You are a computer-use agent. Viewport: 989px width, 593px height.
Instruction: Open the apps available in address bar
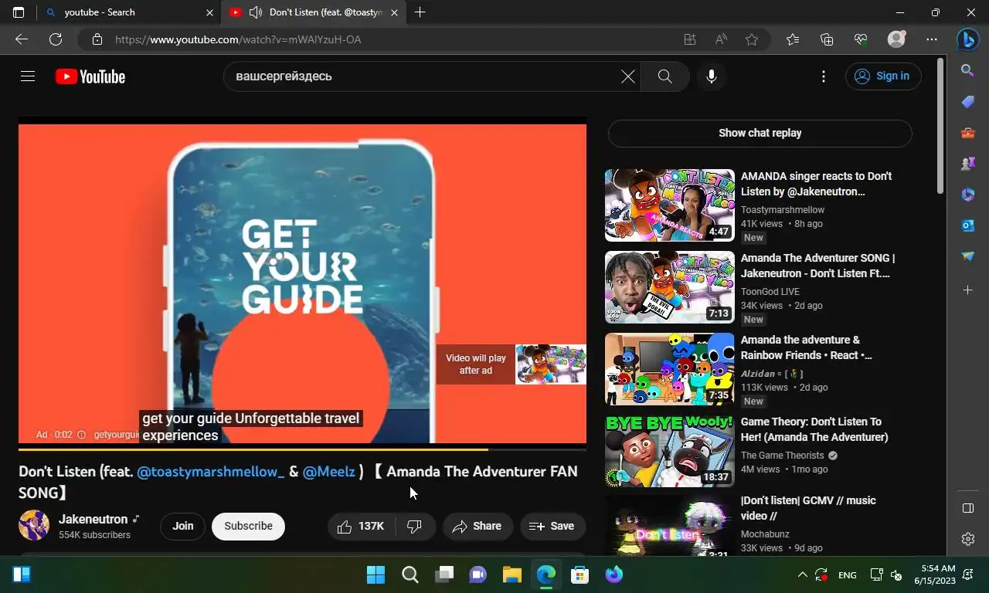[x=690, y=39]
